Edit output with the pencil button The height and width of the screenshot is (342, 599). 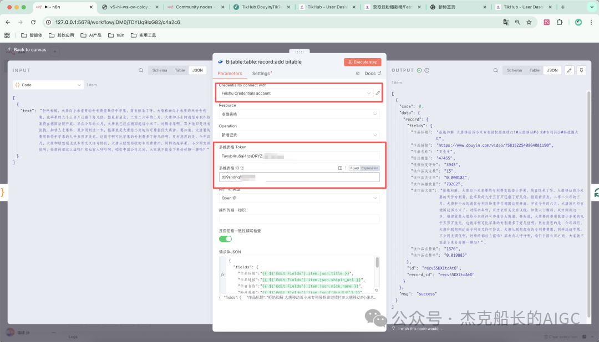pos(569,70)
